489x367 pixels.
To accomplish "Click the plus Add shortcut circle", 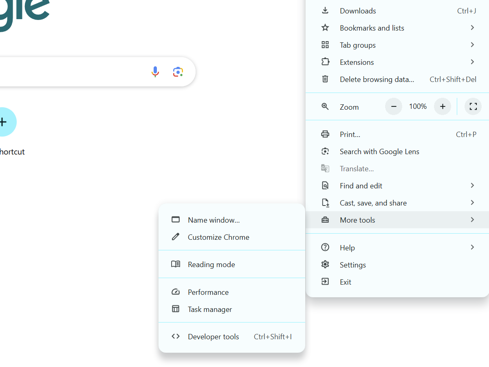I will coord(3,122).
